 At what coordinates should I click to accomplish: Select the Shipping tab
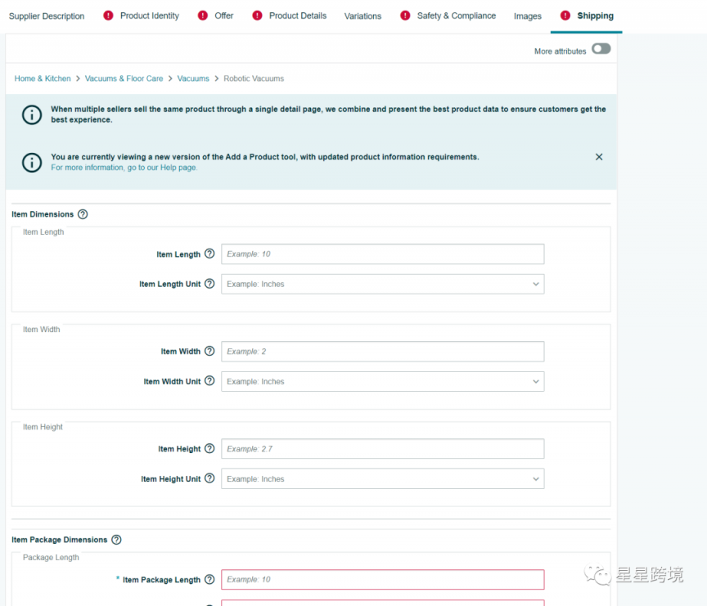[x=595, y=16]
